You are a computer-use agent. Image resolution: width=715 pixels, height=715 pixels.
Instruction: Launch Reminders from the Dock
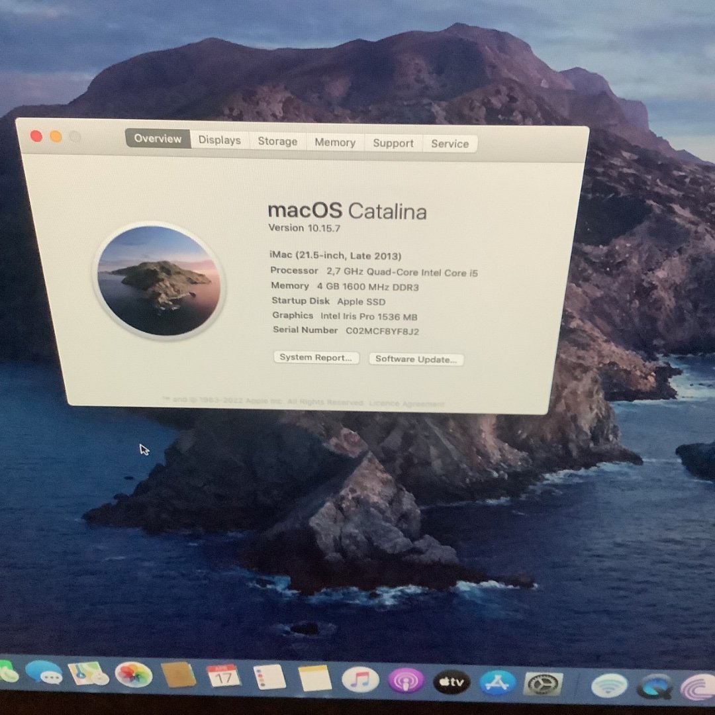pos(269,677)
